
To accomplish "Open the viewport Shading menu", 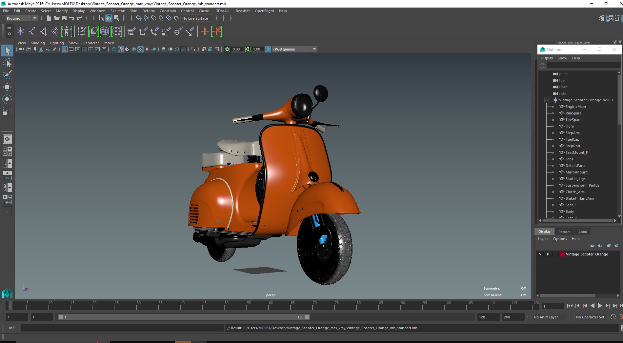I will [38, 43].
